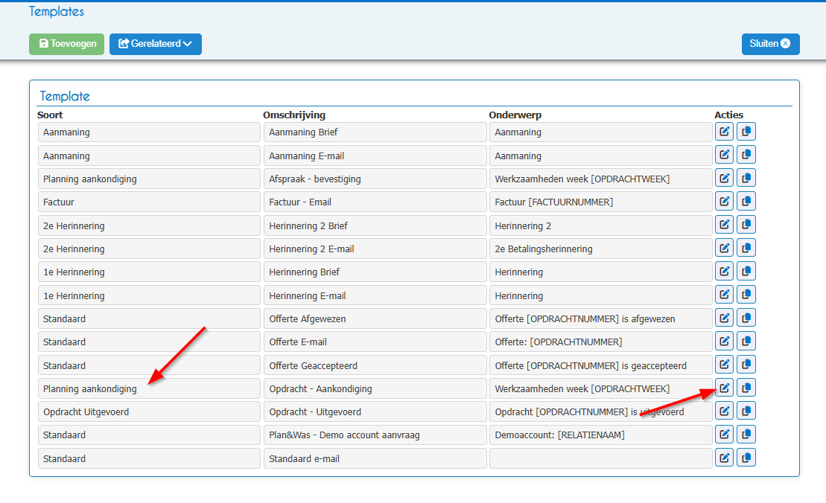Viewport: 826px width, 503px height.
Task: Click the green Toevoegen button
Action: point(66,44)
